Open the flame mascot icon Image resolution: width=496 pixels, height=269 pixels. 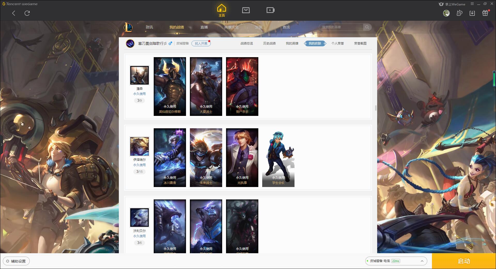(459, 13)
